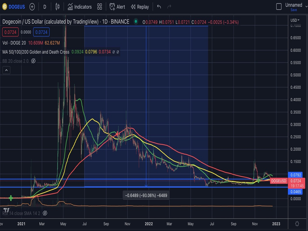Viewport: 308px width, 231px height.
Task: Open the layout templates grid icon
Action: pos(100,7)
